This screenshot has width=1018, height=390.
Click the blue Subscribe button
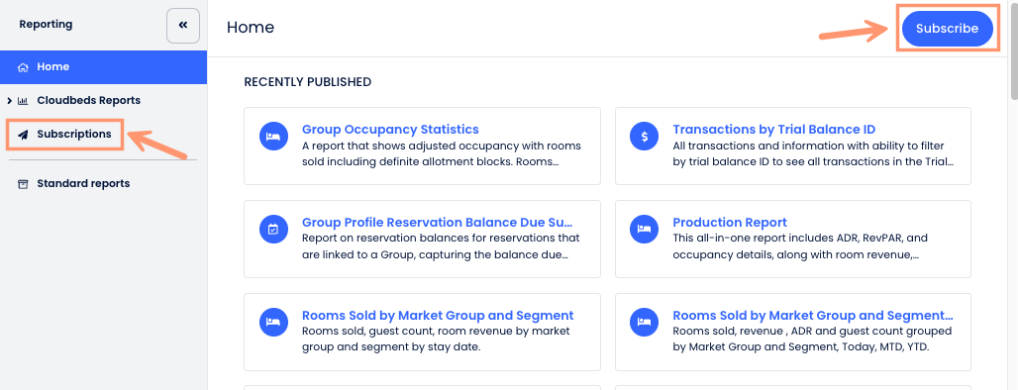point(948,29)
